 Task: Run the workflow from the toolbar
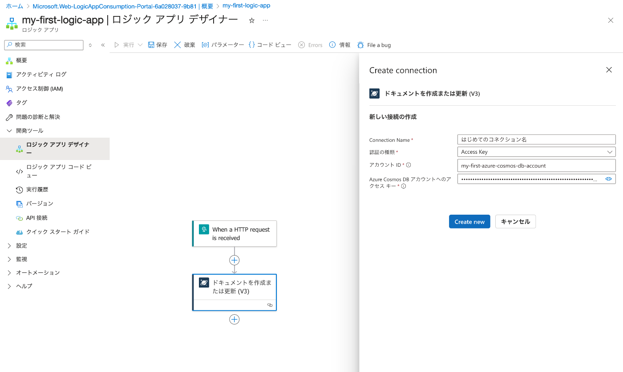pos(124,45)
